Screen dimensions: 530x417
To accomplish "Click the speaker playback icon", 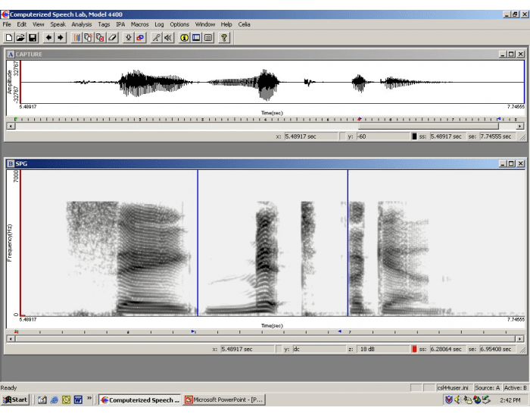I will tap(168, 38).
